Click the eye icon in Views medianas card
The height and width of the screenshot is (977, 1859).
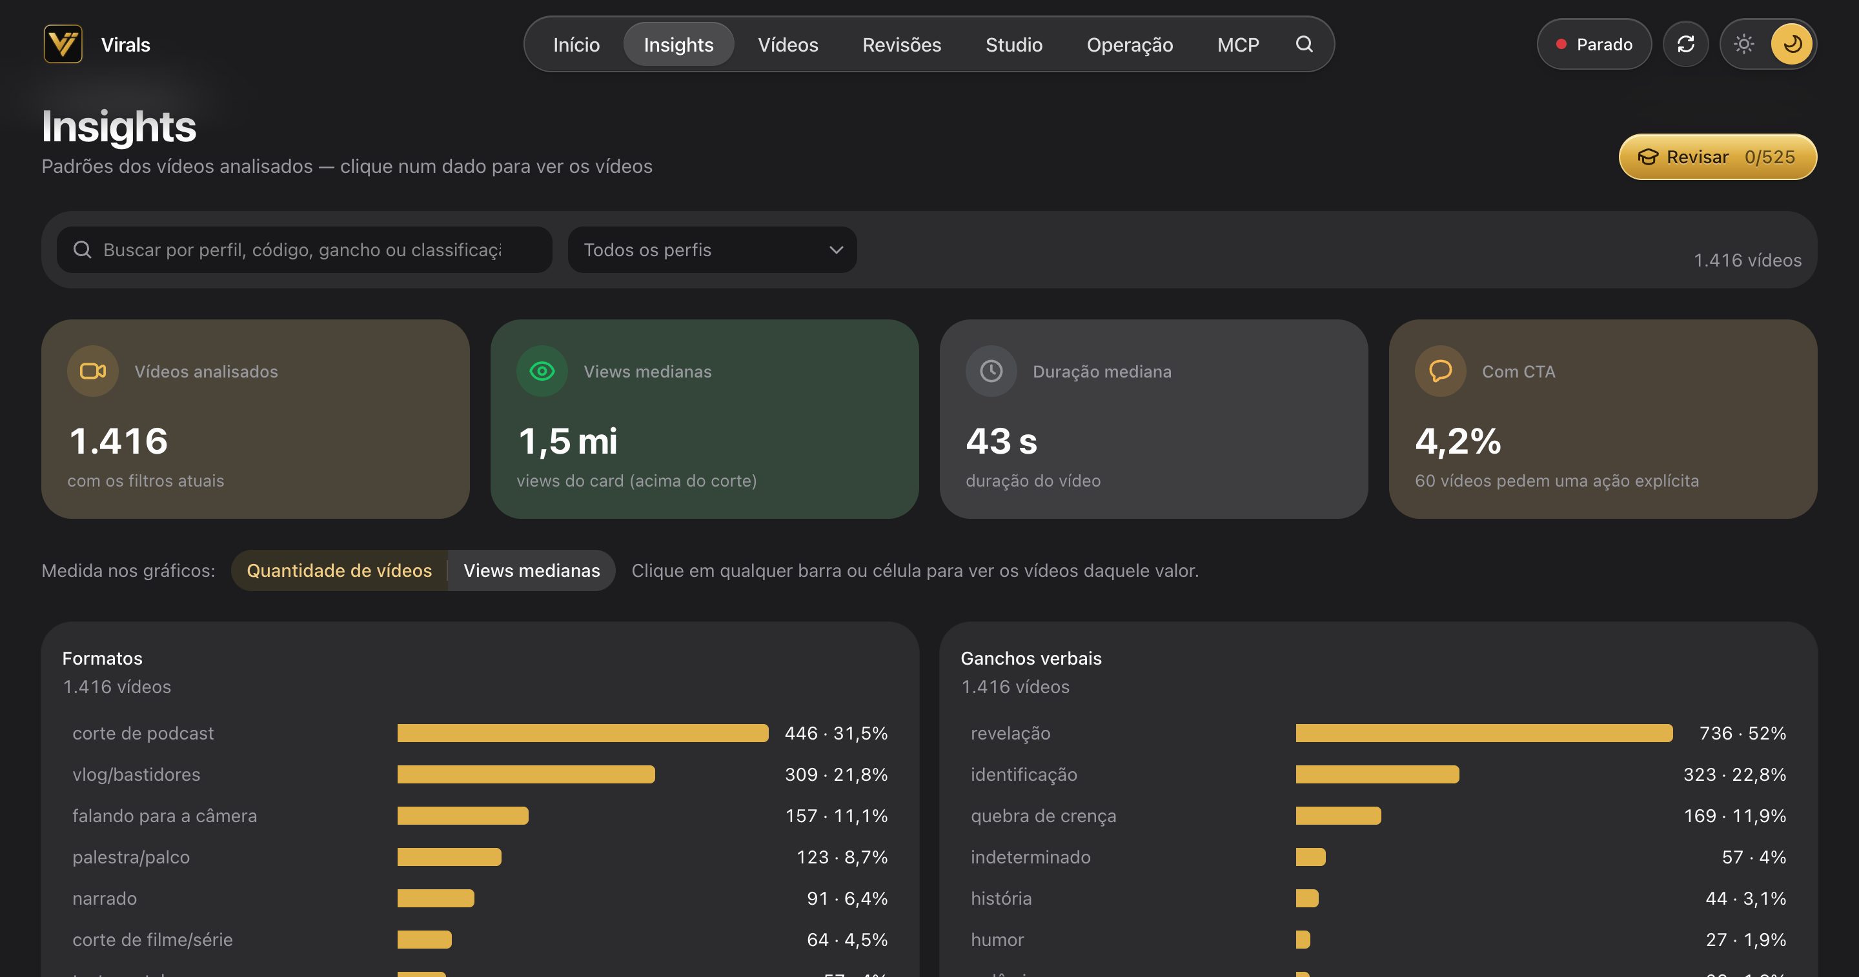[542, 371]
